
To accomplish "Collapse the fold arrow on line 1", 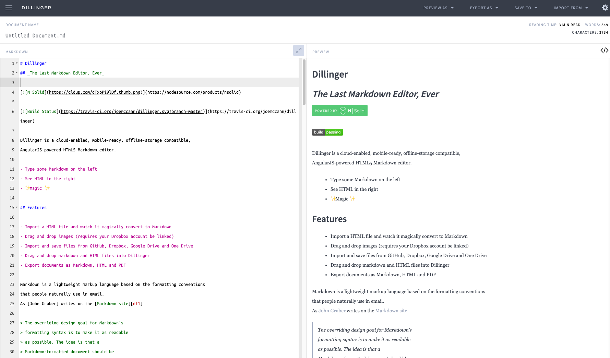I will (16, 63).
